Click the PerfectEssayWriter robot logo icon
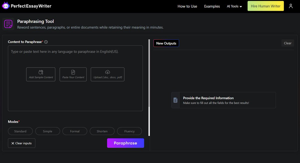 click(x=6, y=5)
